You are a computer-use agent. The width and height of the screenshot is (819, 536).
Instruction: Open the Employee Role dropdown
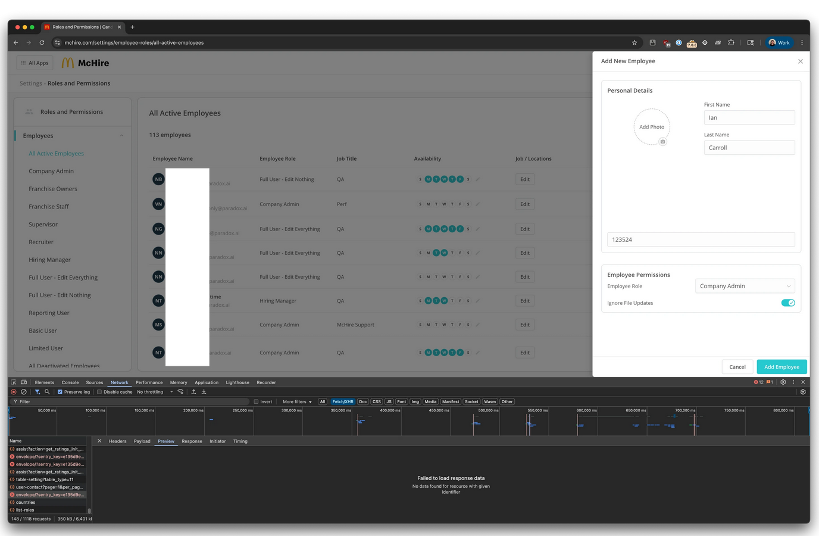point(745,286)
